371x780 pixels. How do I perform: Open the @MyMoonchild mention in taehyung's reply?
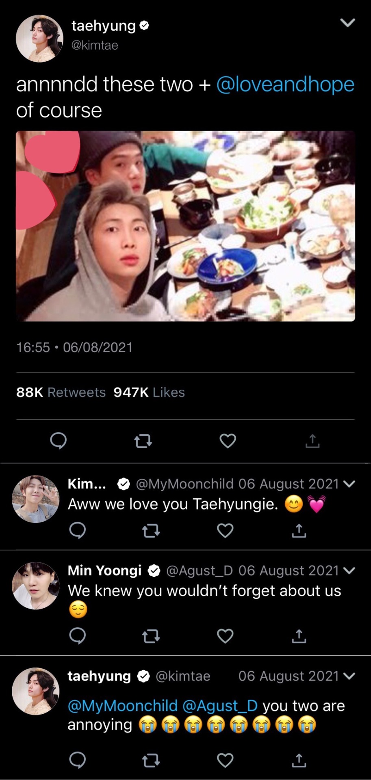(123, 706)
